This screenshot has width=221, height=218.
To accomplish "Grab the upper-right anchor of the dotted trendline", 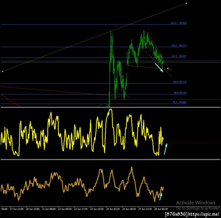I will pos(186,3).
